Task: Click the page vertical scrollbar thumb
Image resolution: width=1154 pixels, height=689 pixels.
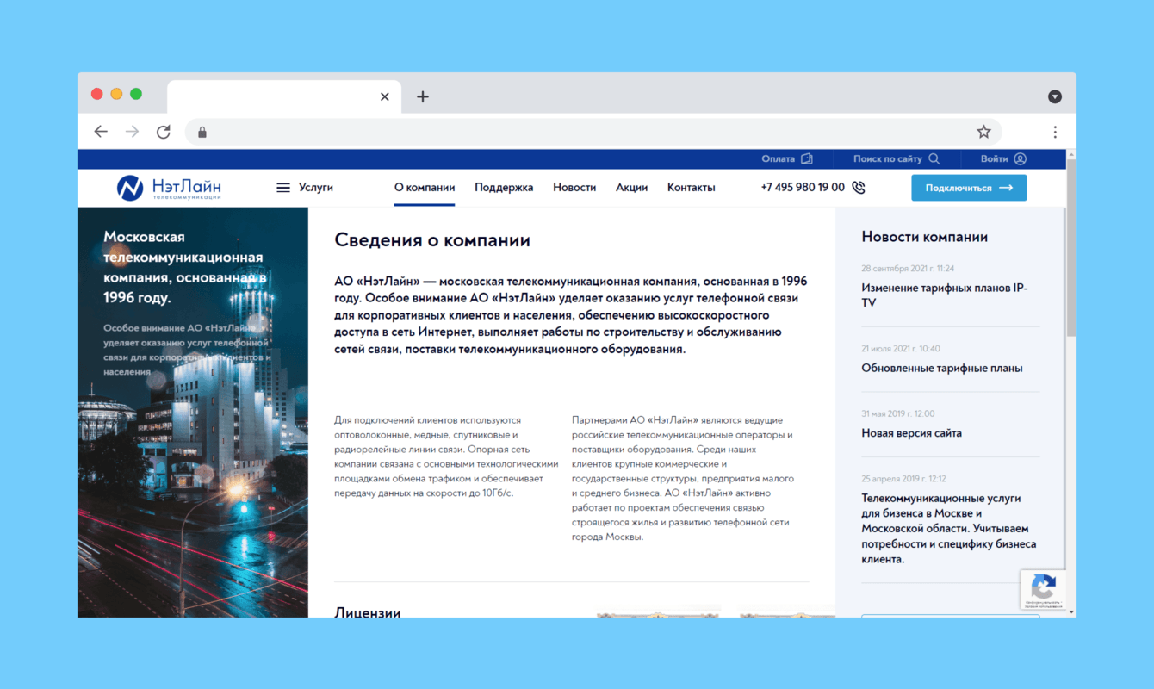Action: point(1070,246)
